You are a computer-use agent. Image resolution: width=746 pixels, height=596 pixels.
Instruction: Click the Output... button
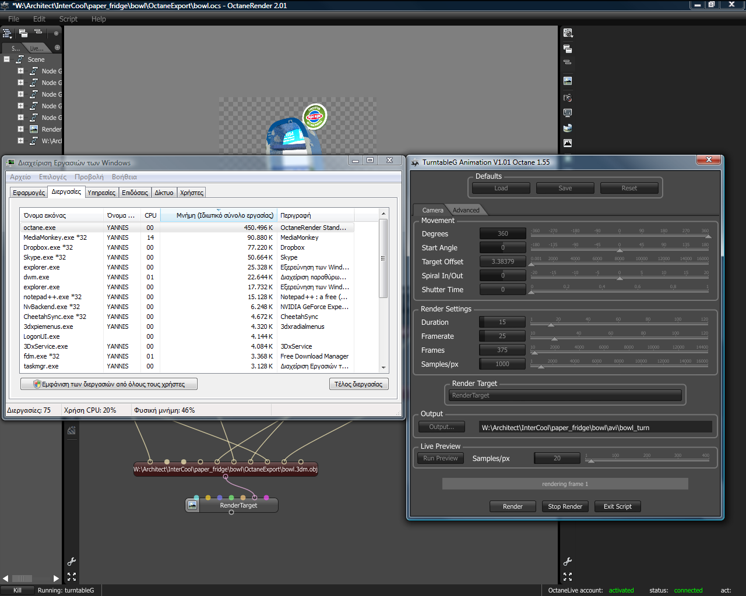442,427
